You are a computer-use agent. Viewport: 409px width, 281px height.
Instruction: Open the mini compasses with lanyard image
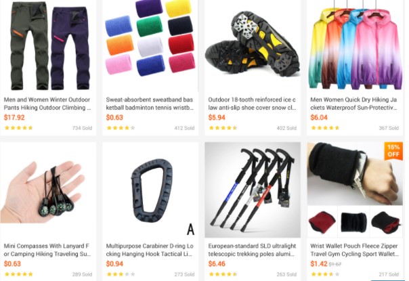click(x=48, y=190)
